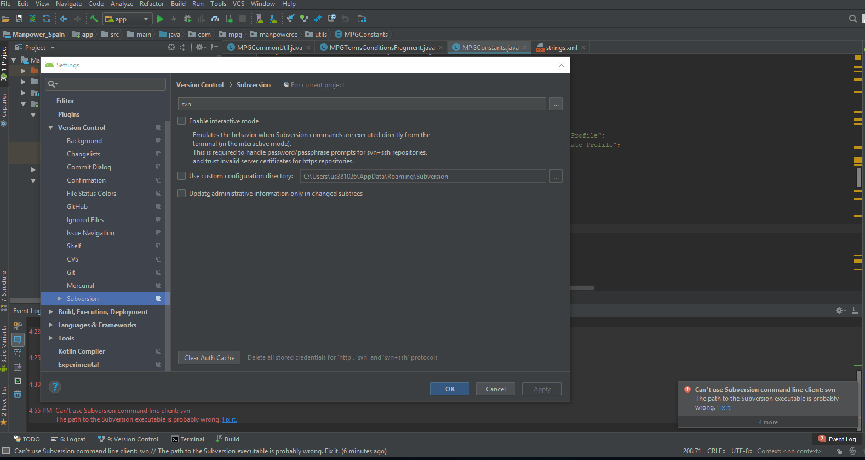Click the Sync Project with Gradle icon

[33, 19]
